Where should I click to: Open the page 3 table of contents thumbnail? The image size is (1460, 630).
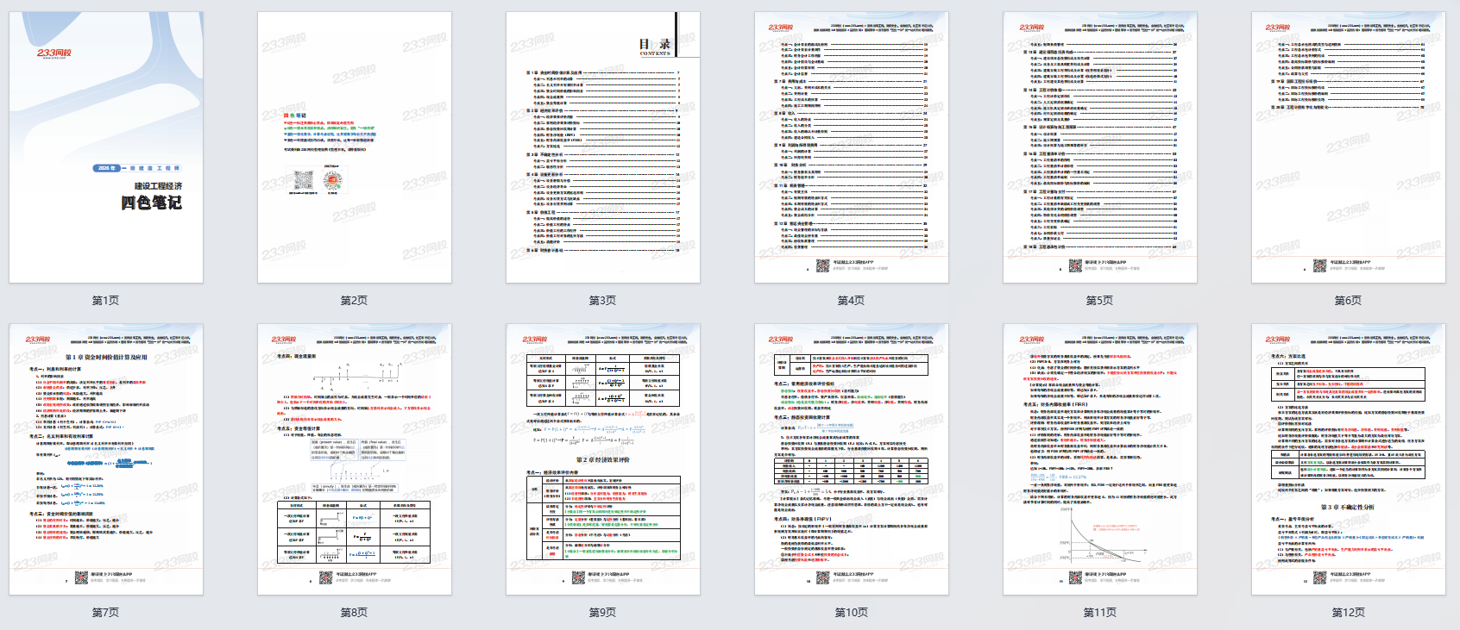click(603, 147)
